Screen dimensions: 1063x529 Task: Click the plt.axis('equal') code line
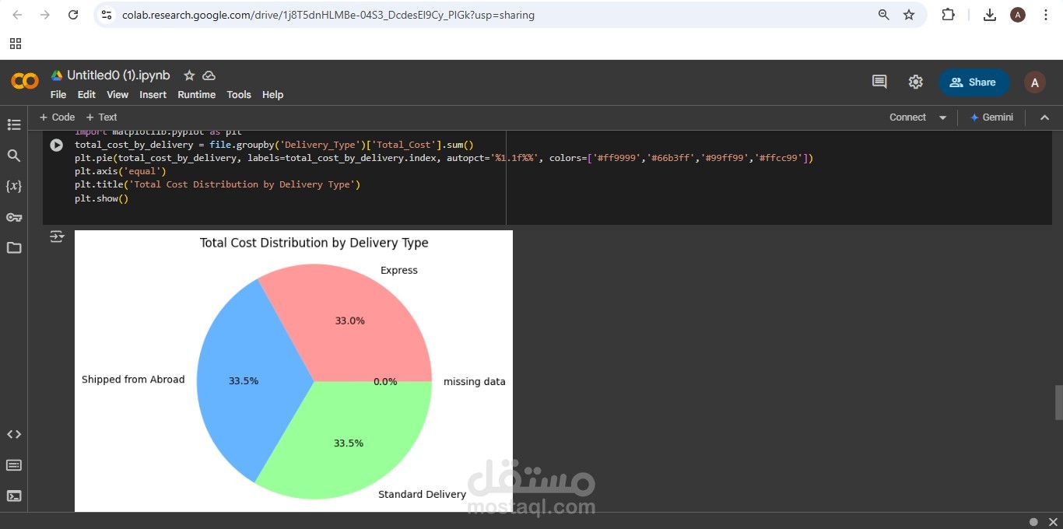[121, 171]
